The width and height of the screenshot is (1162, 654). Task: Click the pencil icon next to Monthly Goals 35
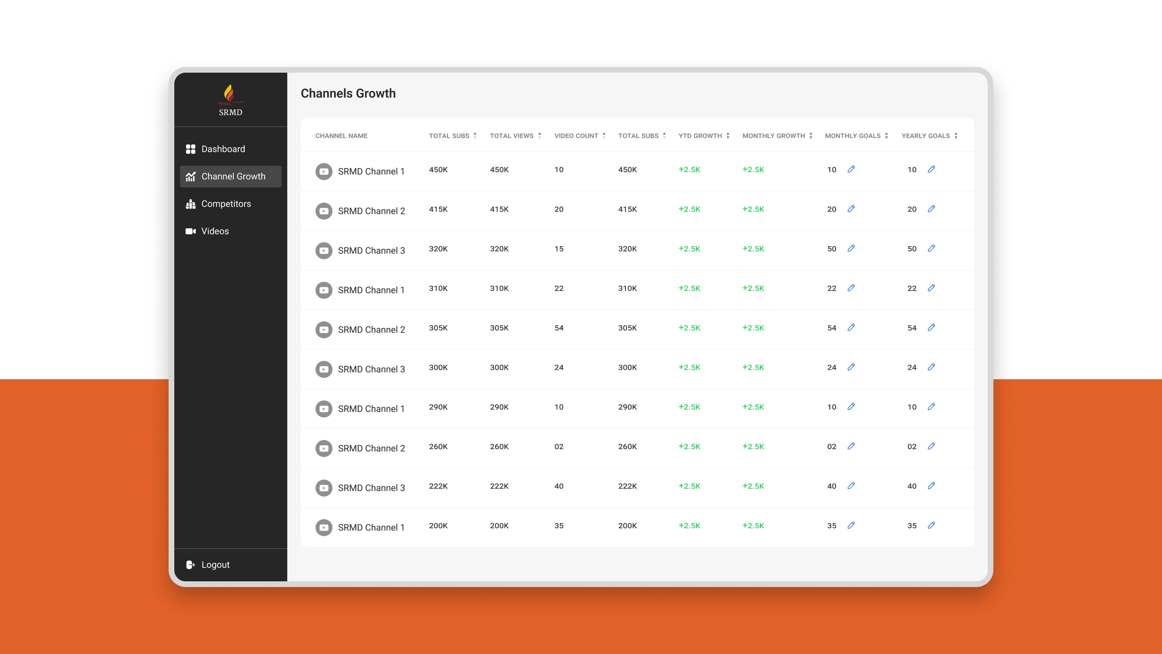click(x=851, y=525)
